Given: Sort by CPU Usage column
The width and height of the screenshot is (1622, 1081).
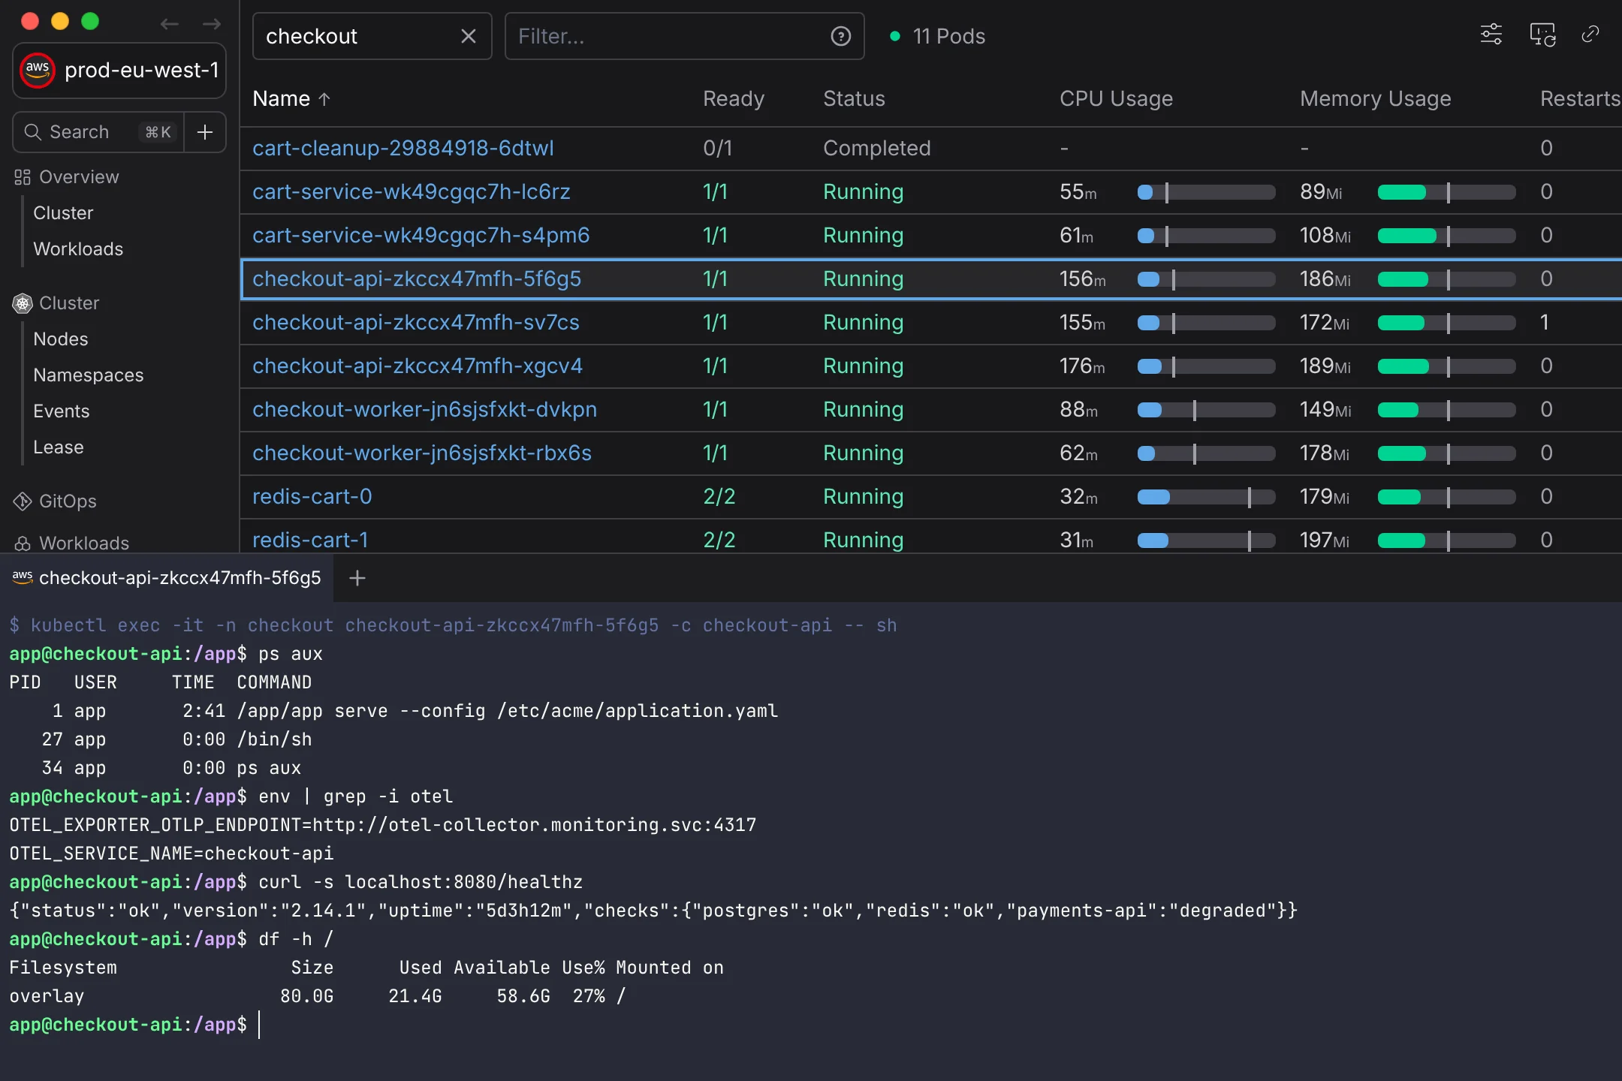Looking at the screenshot, I should click(1116, 99).
